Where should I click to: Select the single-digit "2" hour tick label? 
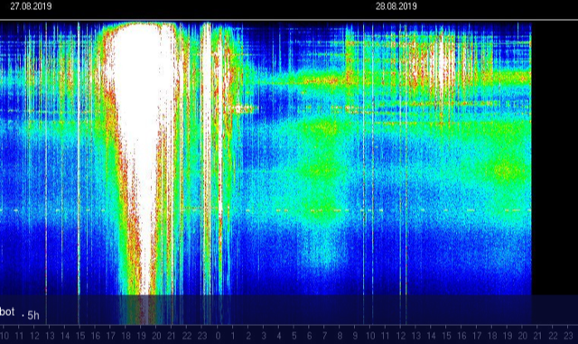click(x=248, y=336)
